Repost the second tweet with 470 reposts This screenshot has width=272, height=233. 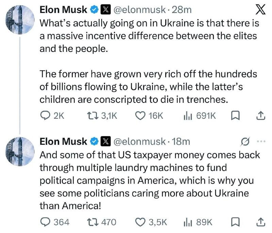[101, 222]
